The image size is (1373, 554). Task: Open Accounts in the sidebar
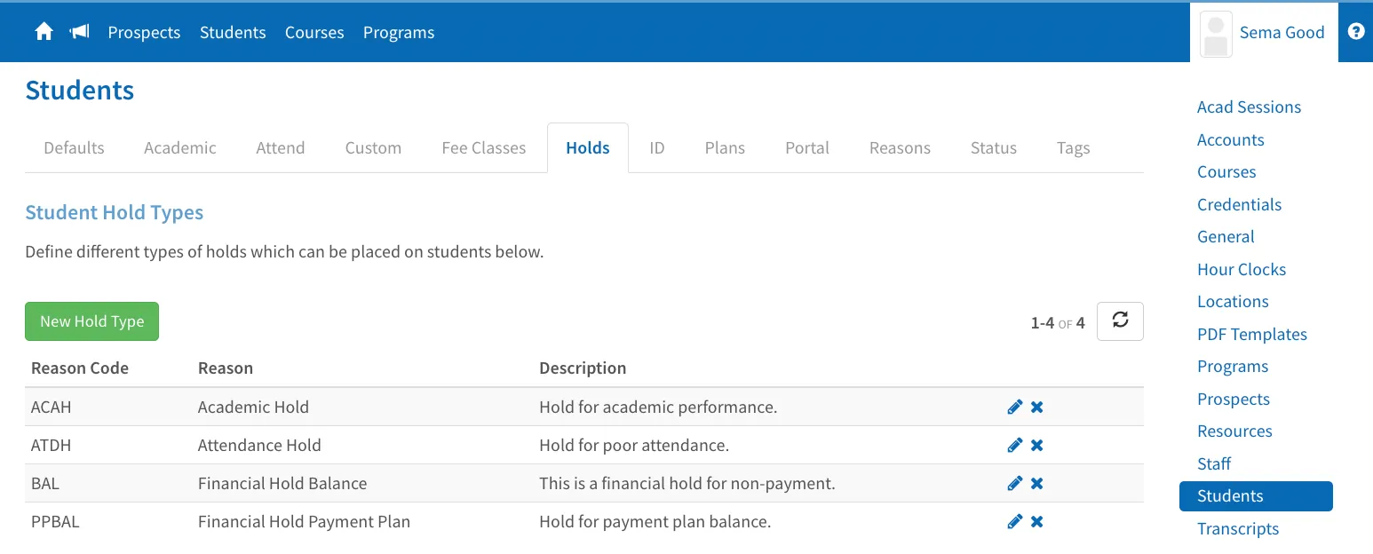[x=1230, y=139]
